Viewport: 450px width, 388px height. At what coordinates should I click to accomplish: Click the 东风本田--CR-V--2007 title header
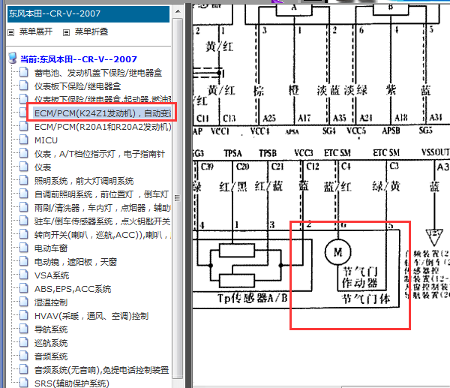(x=88, y=14)
